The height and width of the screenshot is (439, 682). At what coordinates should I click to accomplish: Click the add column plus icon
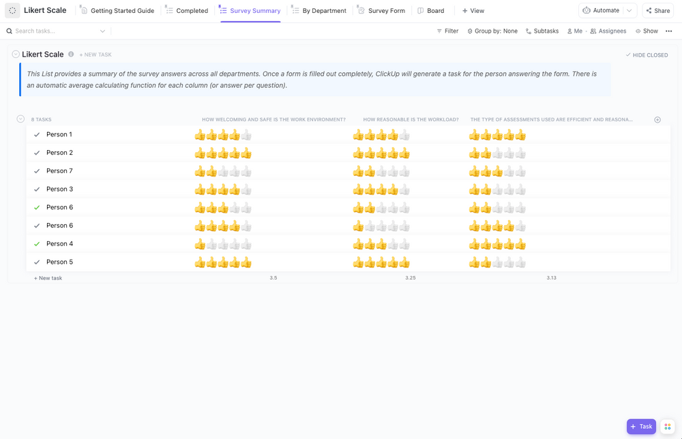click(657, 119)
